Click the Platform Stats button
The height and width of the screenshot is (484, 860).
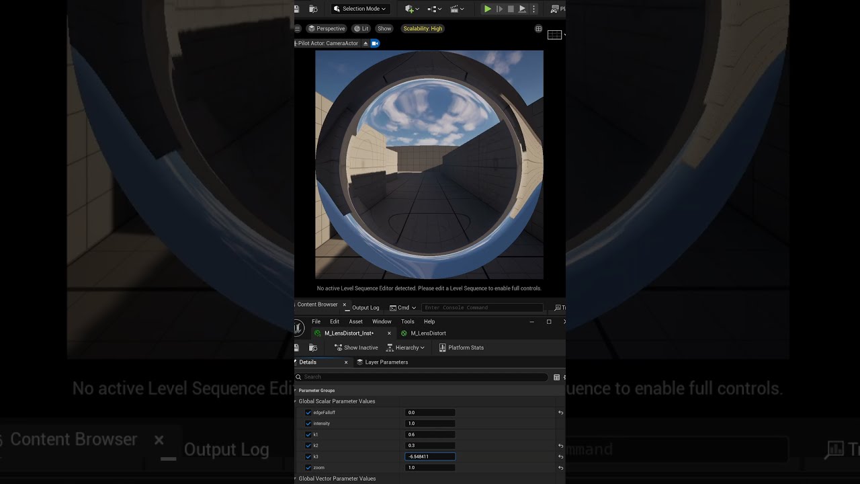coord(461,348)
